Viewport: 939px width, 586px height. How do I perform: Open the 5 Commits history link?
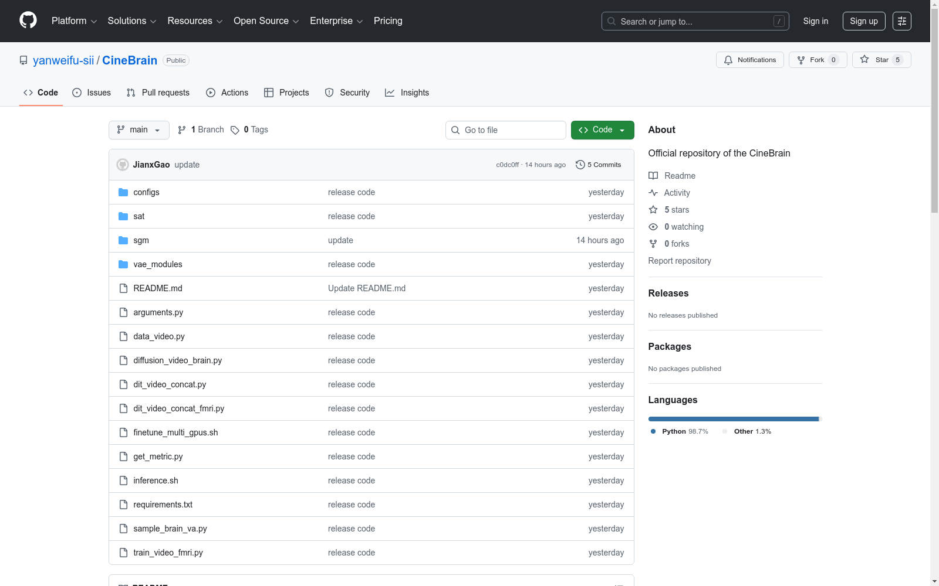coord(599,165)
